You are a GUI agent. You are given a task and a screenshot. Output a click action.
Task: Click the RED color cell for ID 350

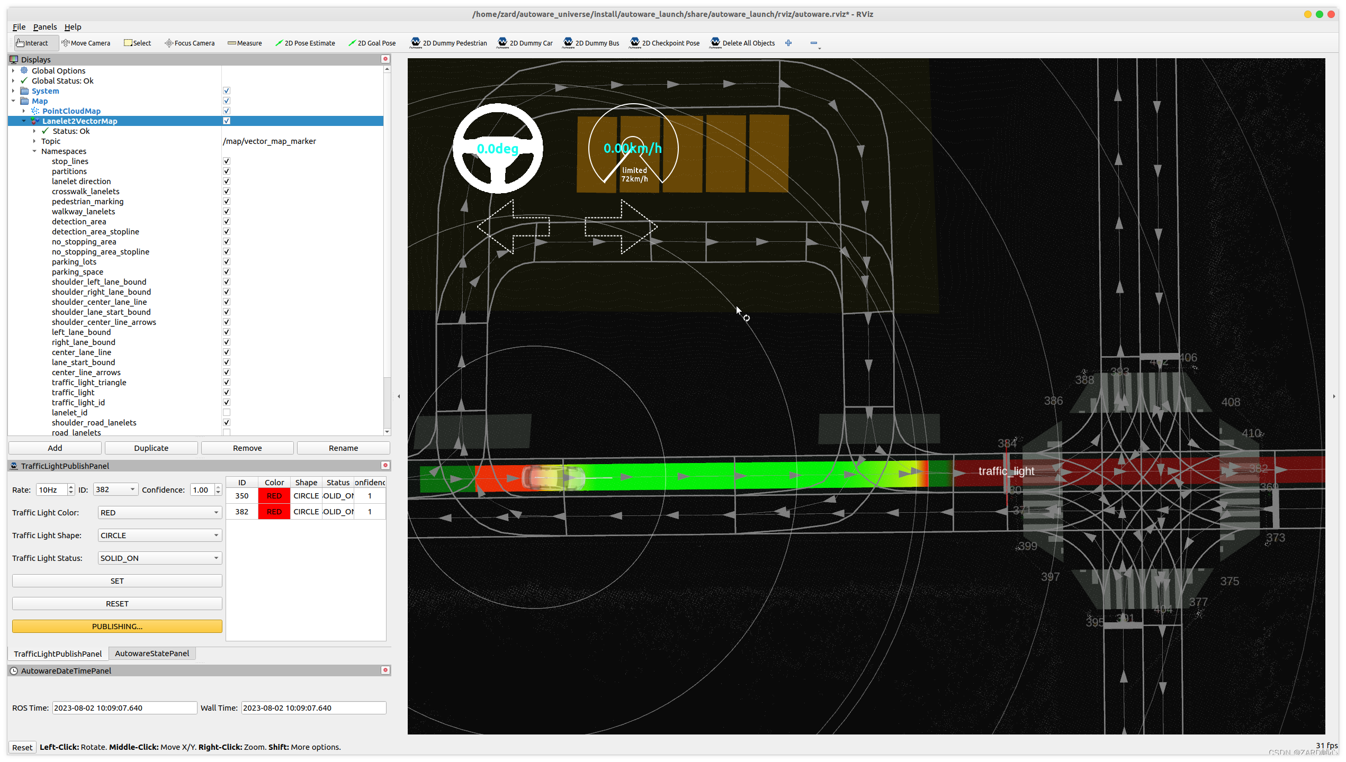point(274,496)
